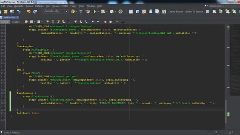Click the Last Edit editor toolbar icon
The height and width of the screenshot is (135, 240).
[26, 22]
